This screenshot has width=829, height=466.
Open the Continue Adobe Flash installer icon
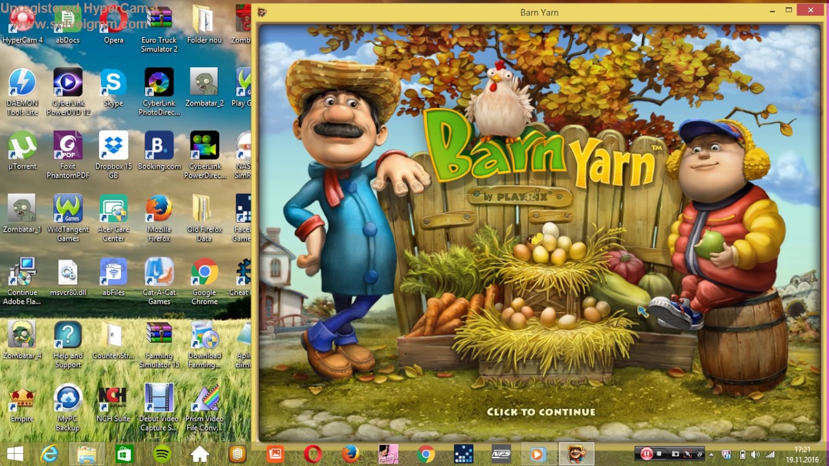pos(22,282)
